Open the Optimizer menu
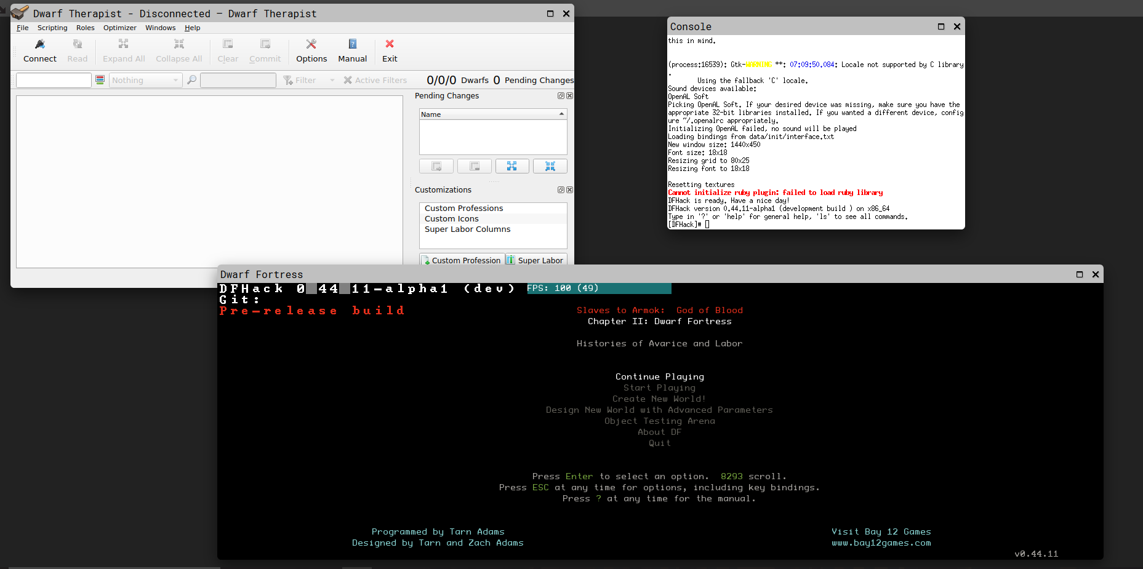 (x=120, y=28)
